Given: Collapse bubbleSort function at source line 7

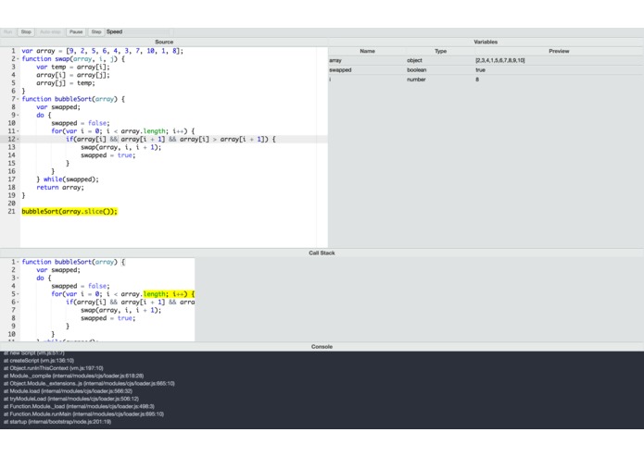Looking at the screenshot, I should 19,99.
